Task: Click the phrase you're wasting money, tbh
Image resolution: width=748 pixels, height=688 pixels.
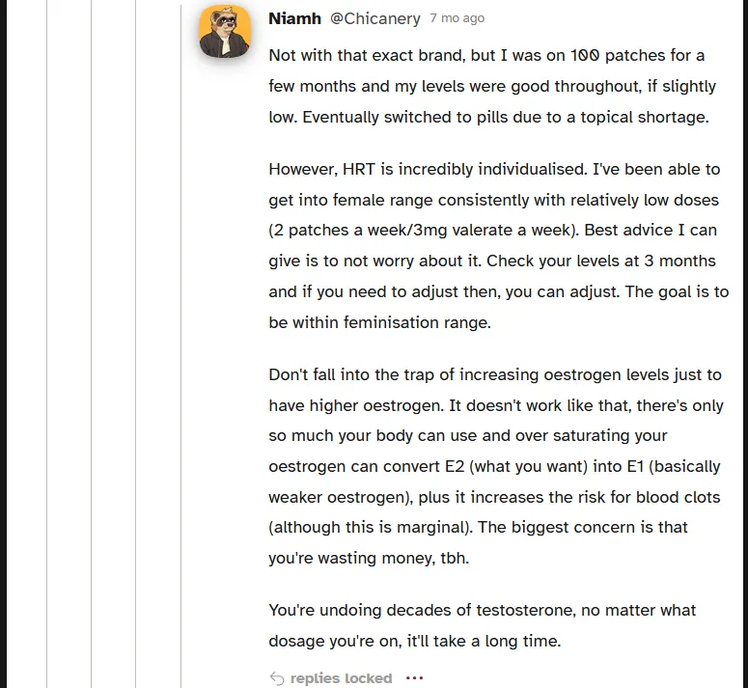Action: 369,559
